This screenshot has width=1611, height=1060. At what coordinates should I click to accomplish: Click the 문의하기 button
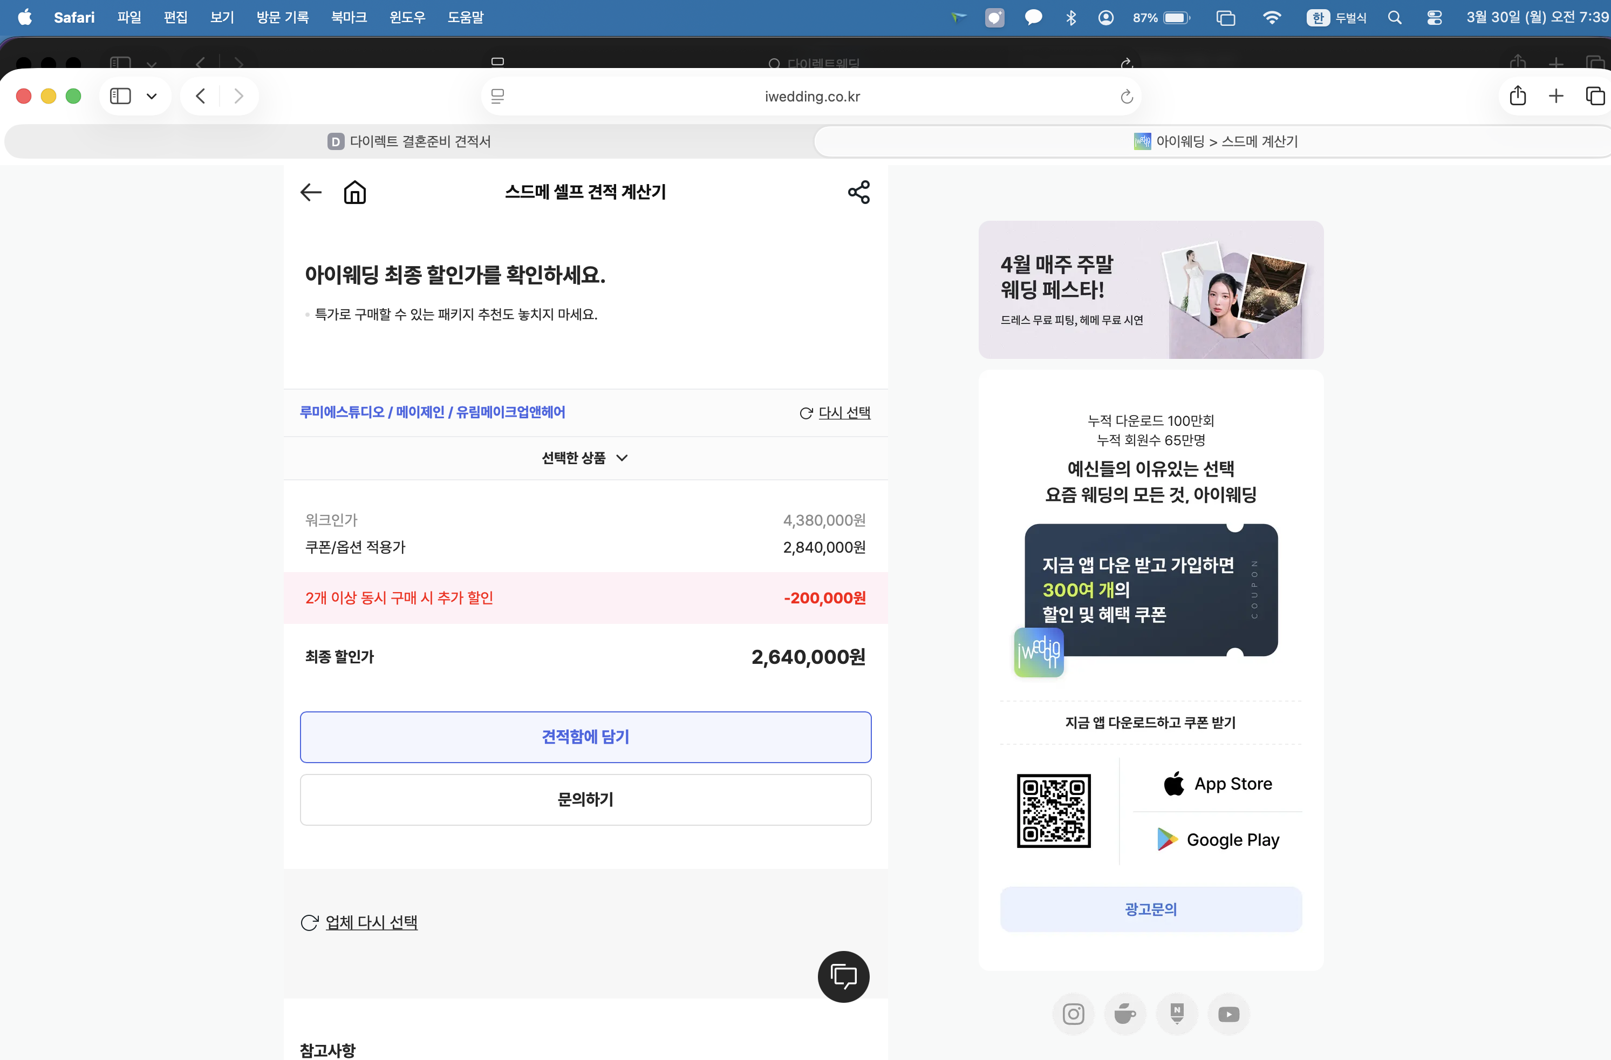(x=585, y=799)
